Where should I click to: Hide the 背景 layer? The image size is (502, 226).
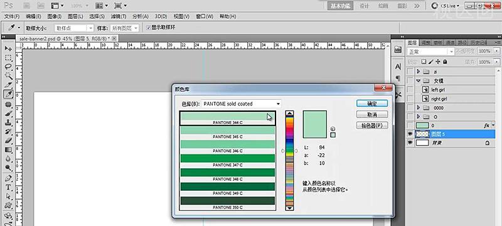pyautogui.click(x=410, y=143)
